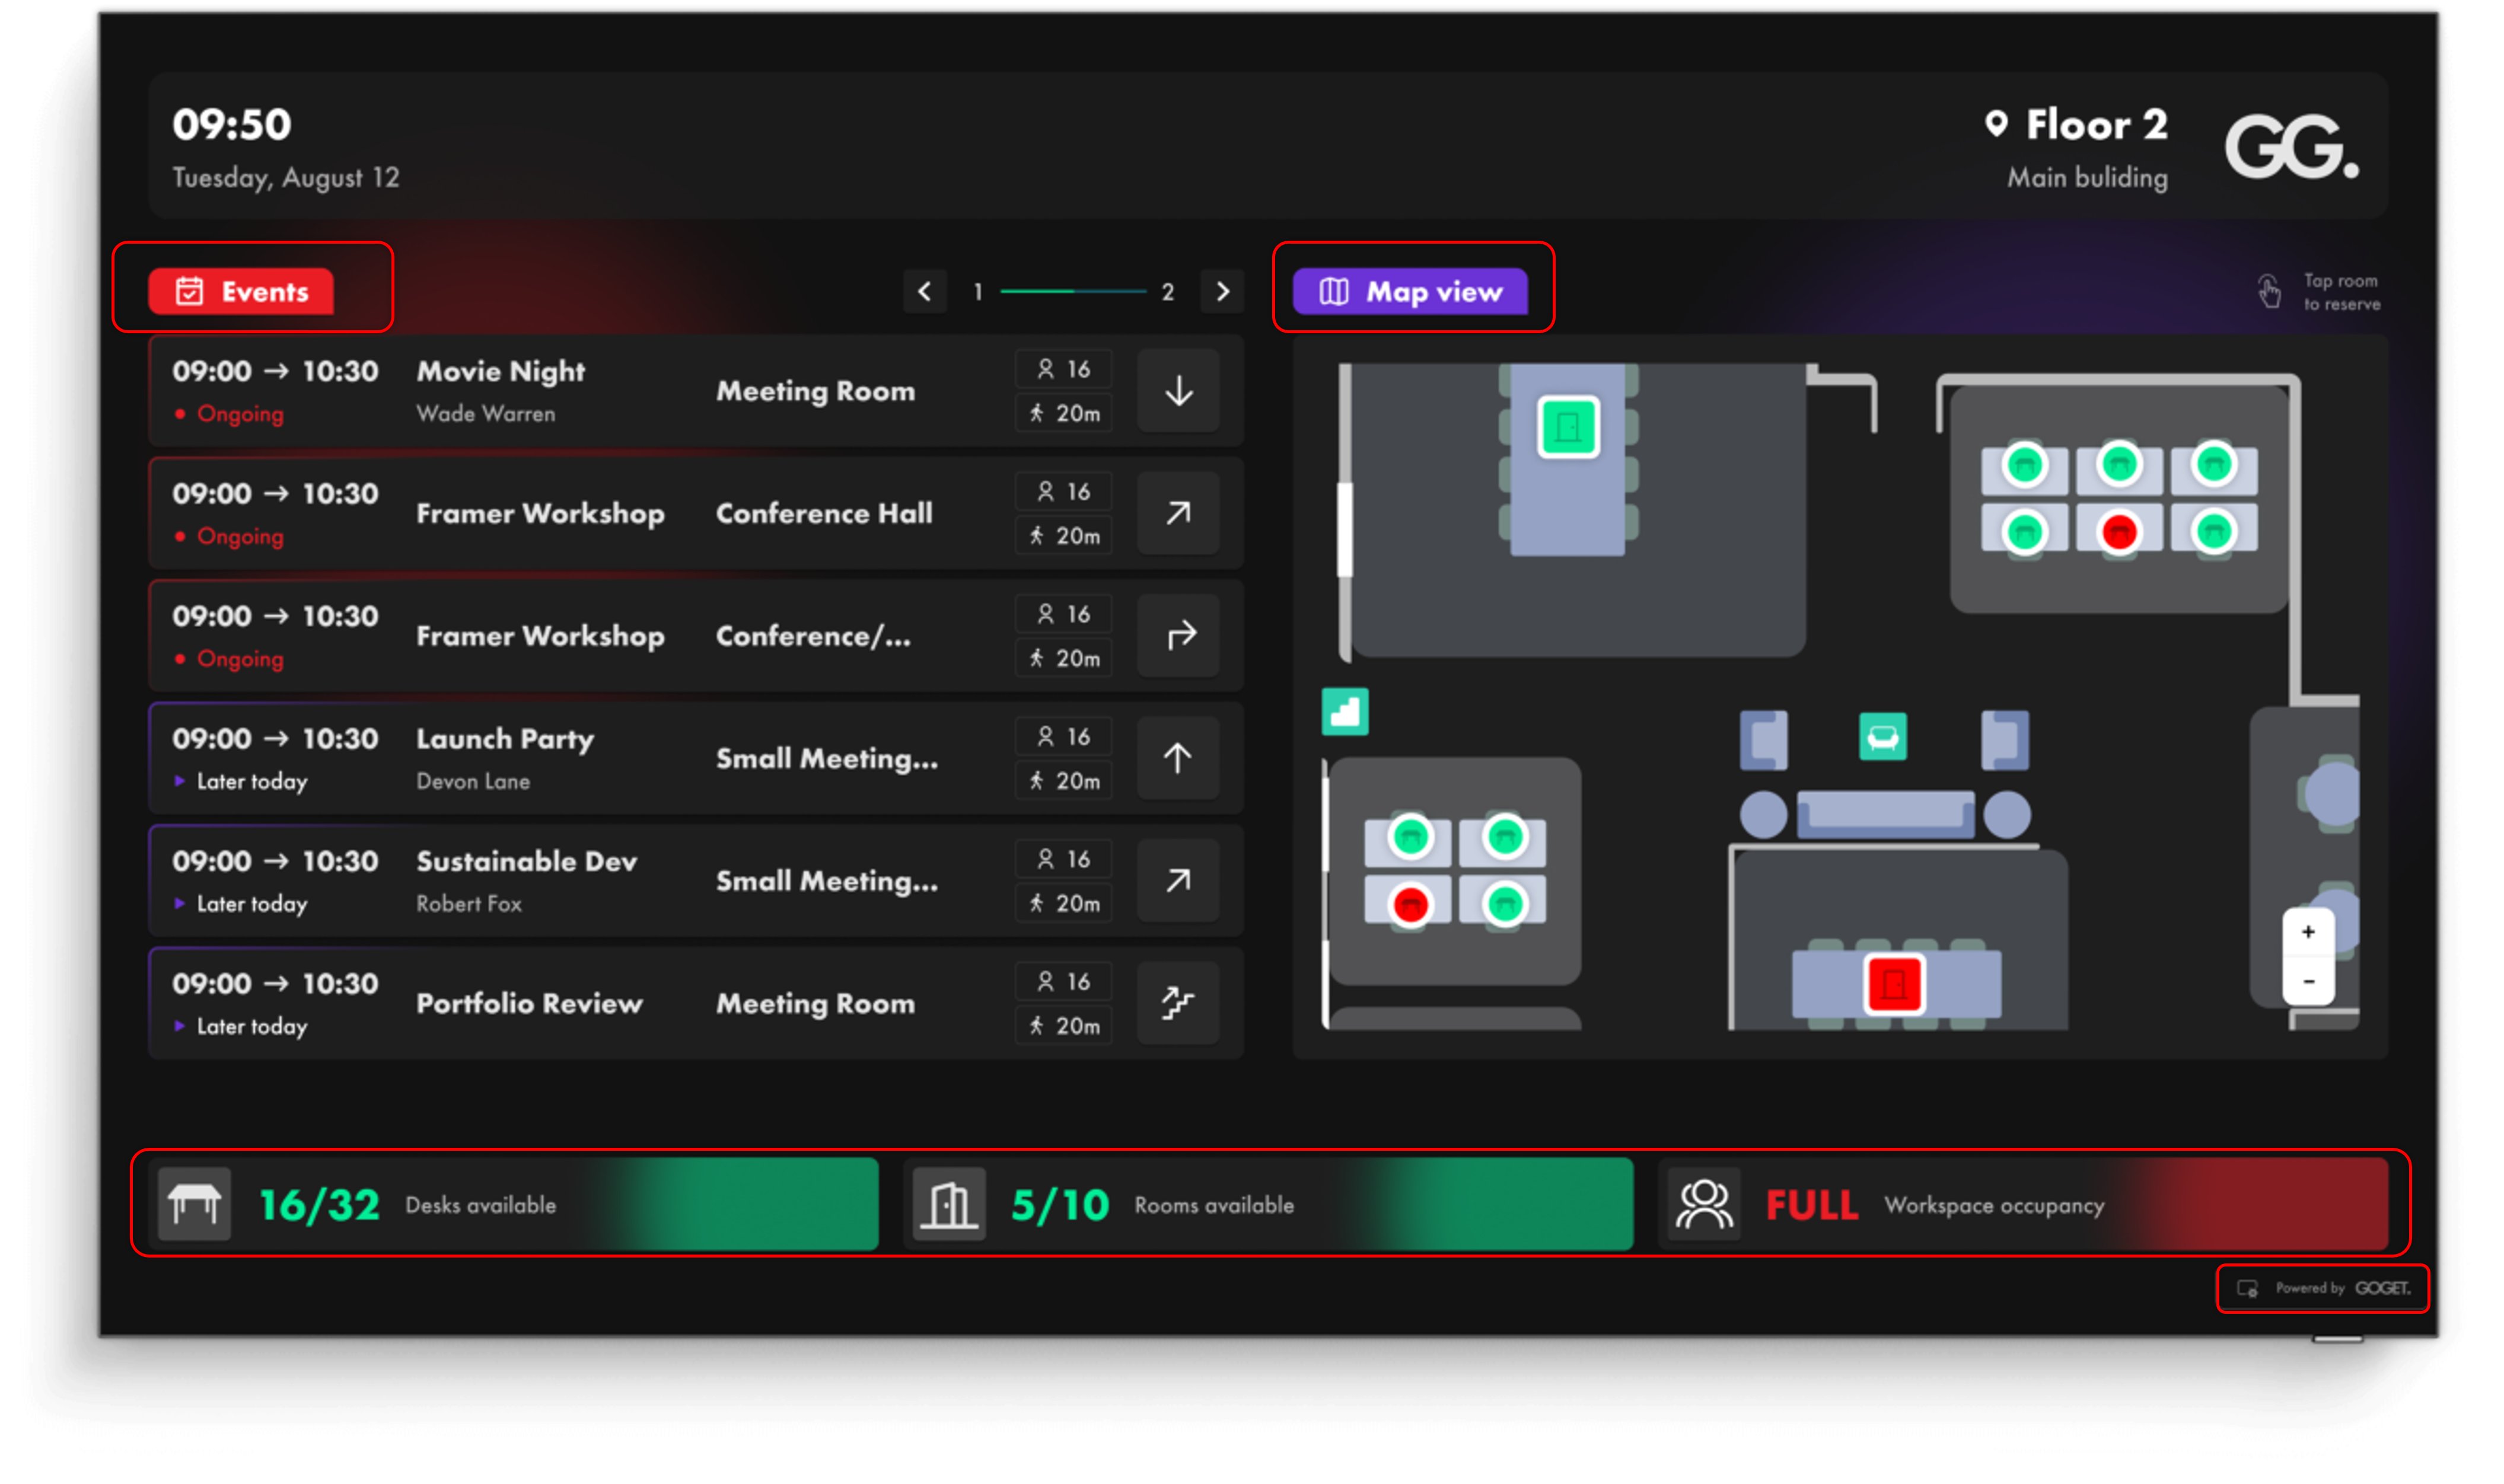Go to previous events page arrow
Image resolution: width=2504 pixels, height=1484 pixels.
point(925,292)
